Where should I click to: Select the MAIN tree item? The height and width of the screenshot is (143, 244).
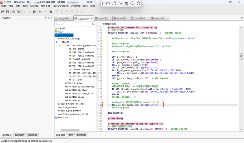(x=61, y=32)
